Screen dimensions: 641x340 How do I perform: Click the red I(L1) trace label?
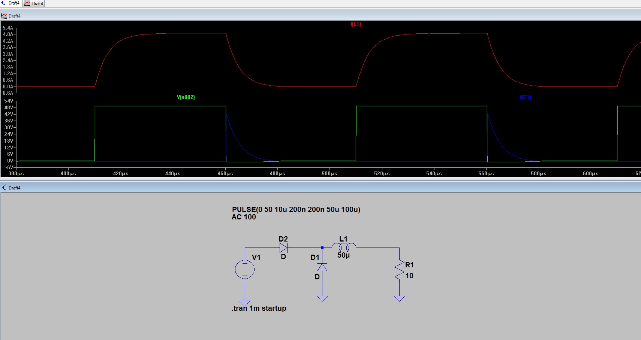355,24
